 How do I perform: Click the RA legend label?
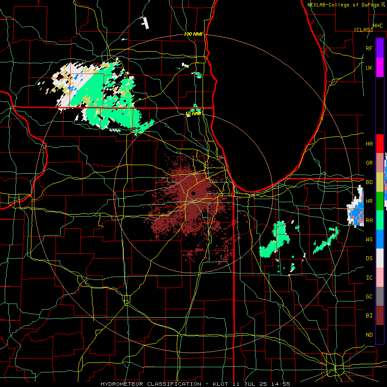pyautogui.click(x=369, y=221)
